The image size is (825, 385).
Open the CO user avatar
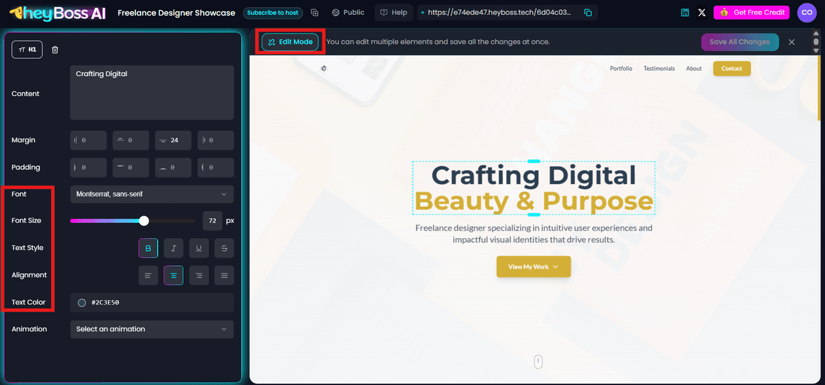point(807,12)
